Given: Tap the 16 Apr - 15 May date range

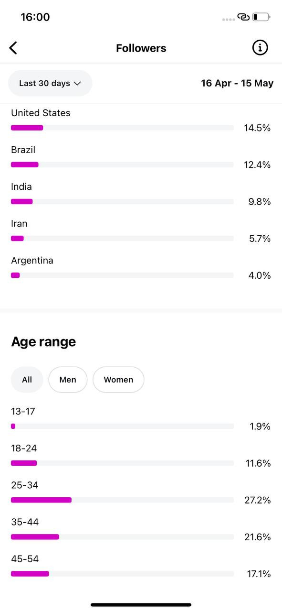Looking at the screenshot, I should click(x=237, y=83).
